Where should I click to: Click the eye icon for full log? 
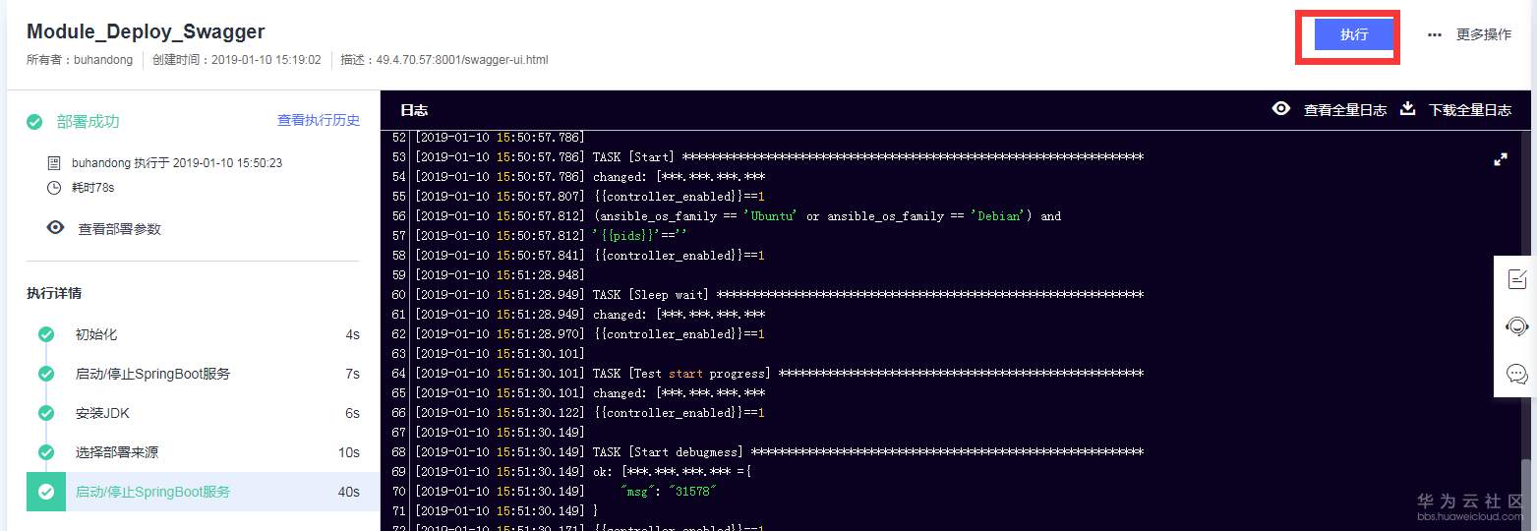pyautogui.click(x=1280, y=108)
